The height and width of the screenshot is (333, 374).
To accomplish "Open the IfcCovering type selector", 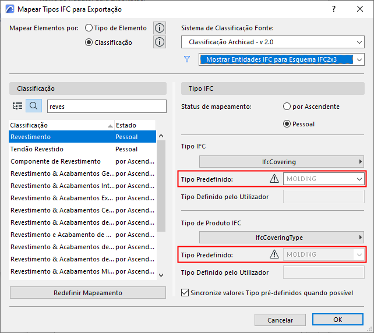I will coord(282,162).
